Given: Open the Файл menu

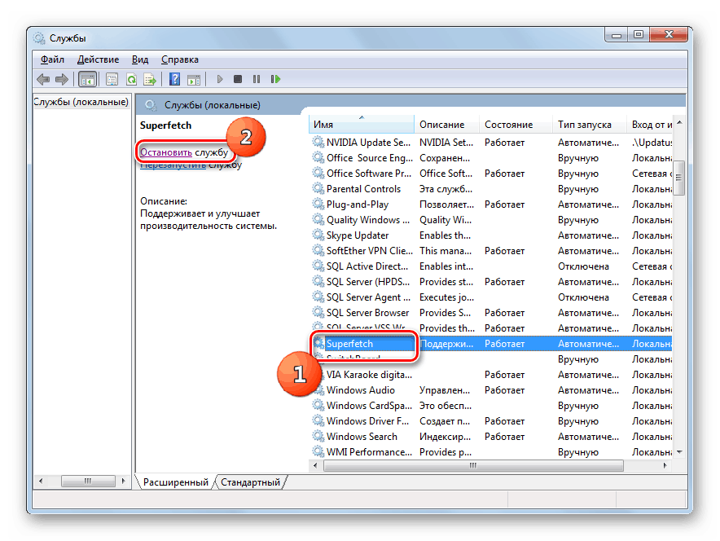Looking at the screenshot, I should point(52,59).
